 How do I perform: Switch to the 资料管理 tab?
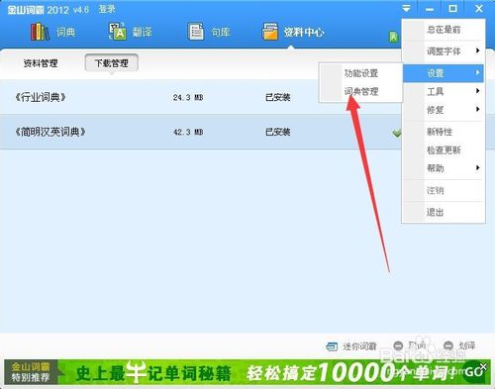click(41, 62)
